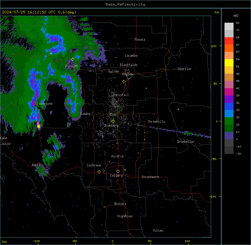
Task: Click the 45 value on dBZ scale
Action: coord(238,81)
